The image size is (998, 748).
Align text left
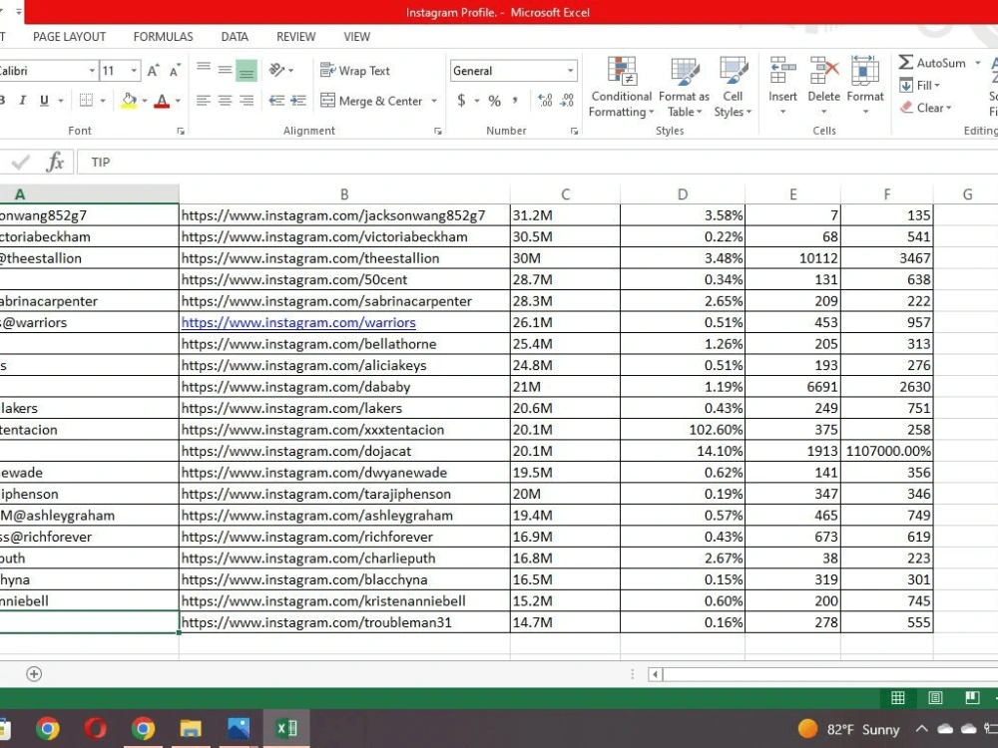tap(204, 101)
